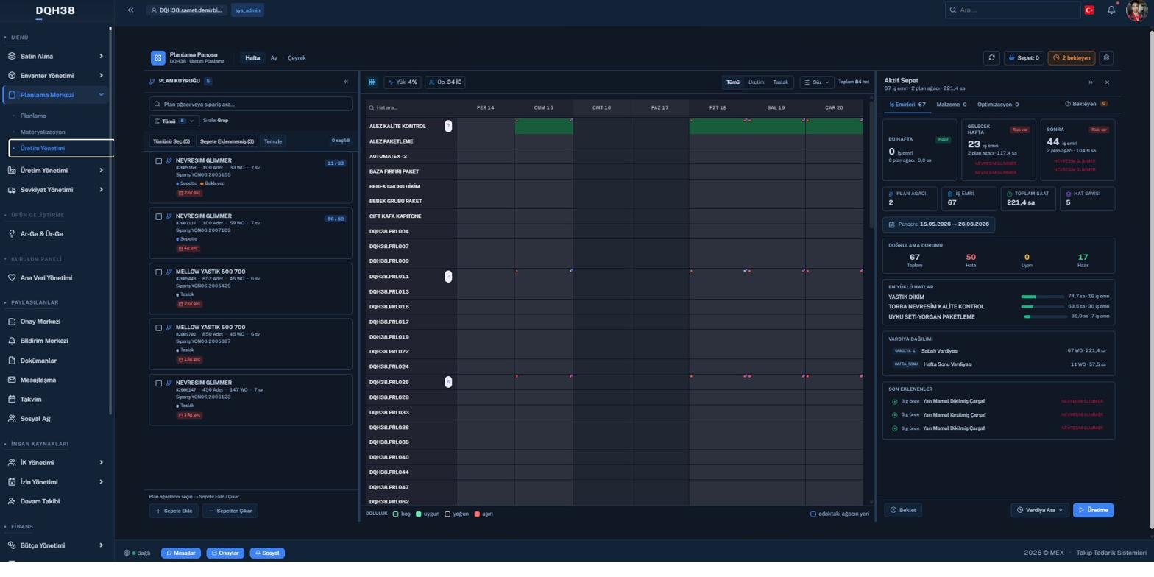
Task: Tick the first MELLOW YASTIK 500 700 checkbox
Action: (159, 272)
